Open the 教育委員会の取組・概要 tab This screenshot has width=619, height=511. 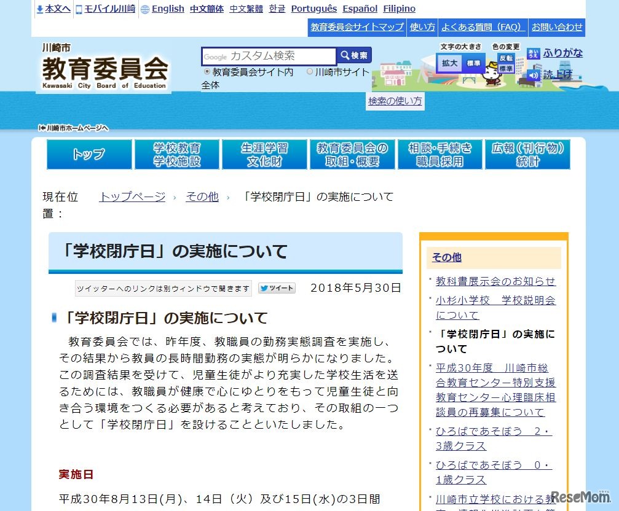click(352, 154)
